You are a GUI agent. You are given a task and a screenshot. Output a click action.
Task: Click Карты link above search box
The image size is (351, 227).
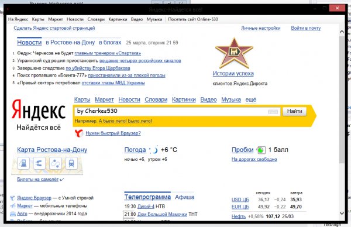[82, 99]
